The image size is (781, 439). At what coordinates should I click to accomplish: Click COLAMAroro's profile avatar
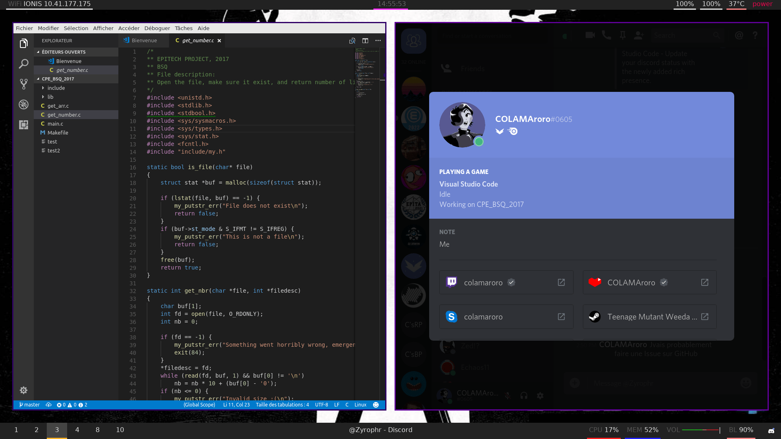[x=462, y=125]
